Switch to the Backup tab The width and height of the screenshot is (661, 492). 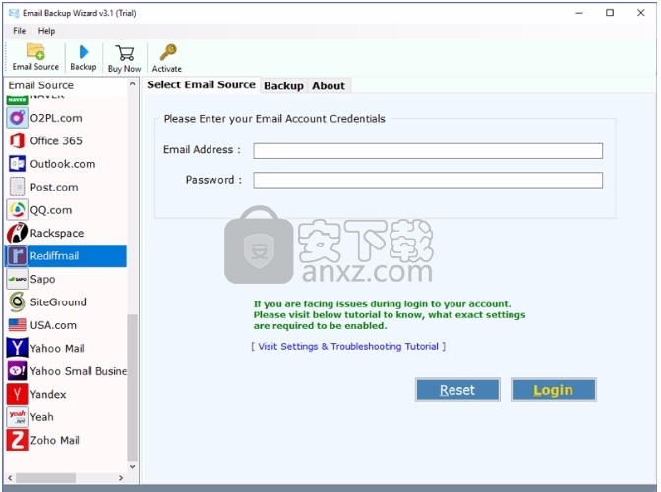(283, 86)
